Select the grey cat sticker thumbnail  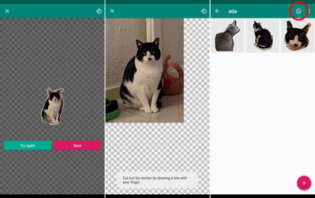228,36
